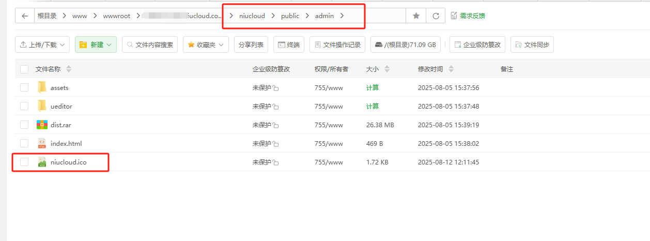Image resolution: width=650 pixels, height=241 pixels.
Task: Toggle tamper-proof lock for index.html
Action: pos(276,144)
